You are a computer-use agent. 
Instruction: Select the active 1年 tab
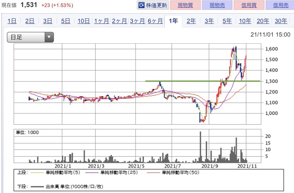coord(173,21)
